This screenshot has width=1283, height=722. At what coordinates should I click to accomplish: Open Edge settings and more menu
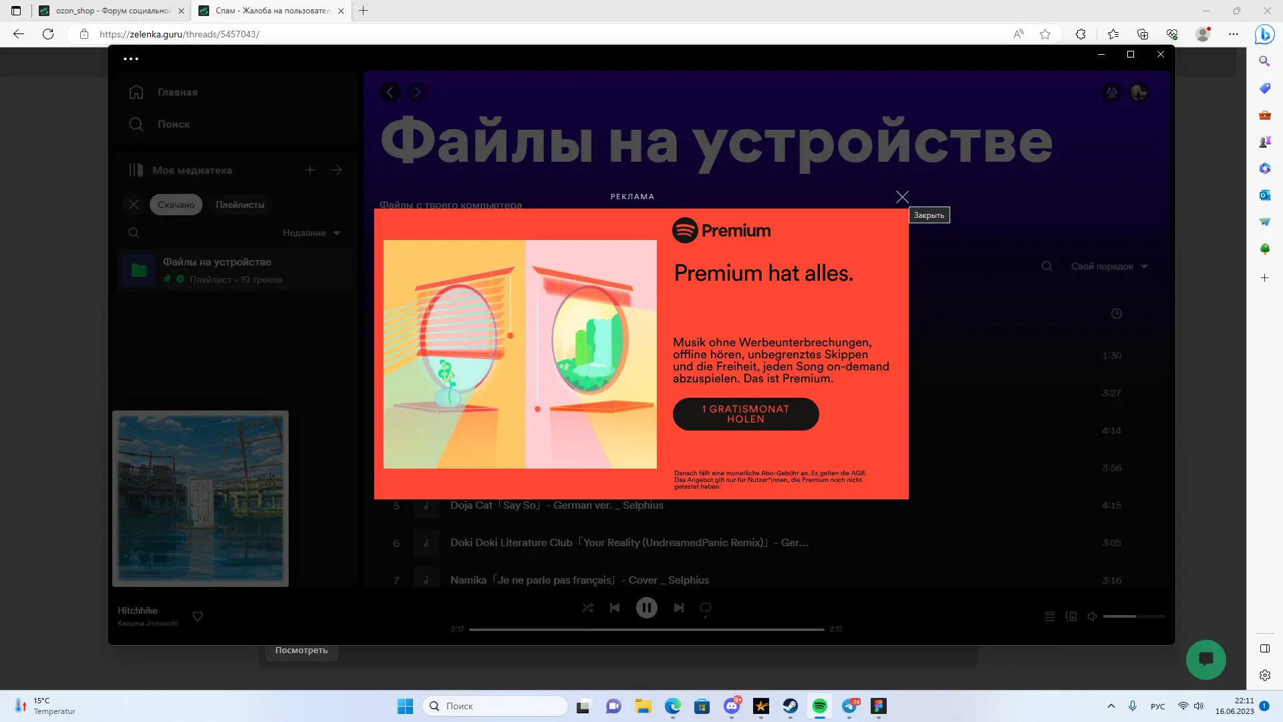click(x=1234, y=34)
